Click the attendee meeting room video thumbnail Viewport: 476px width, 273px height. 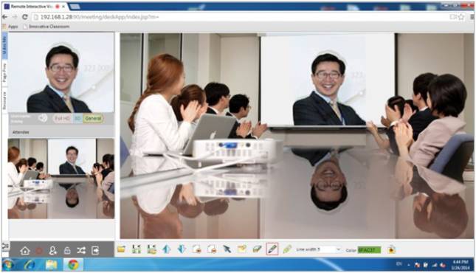[61, 179]
